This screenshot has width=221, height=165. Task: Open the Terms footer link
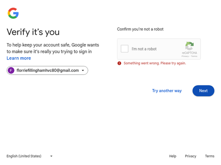210,156
